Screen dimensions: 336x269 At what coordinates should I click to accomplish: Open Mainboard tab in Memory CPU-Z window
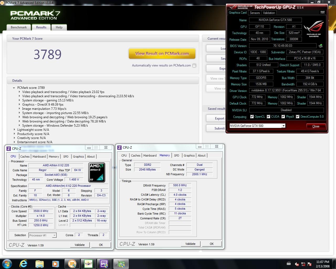pos(150,156)
